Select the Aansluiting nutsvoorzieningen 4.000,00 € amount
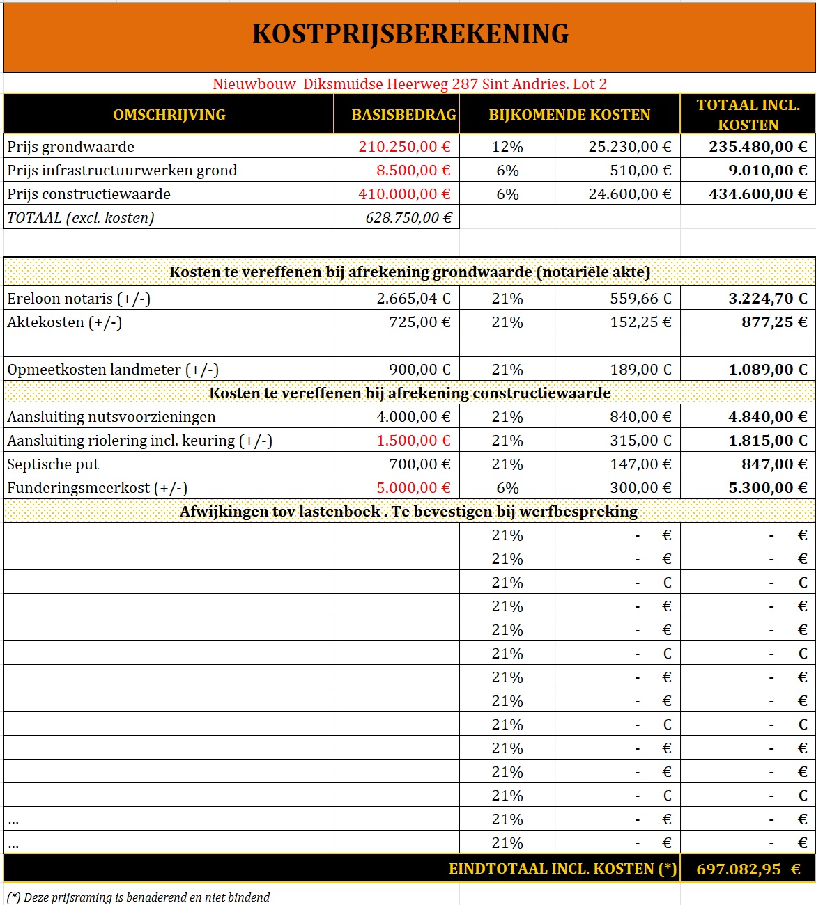The image size is (816, 905). point(413,417)
